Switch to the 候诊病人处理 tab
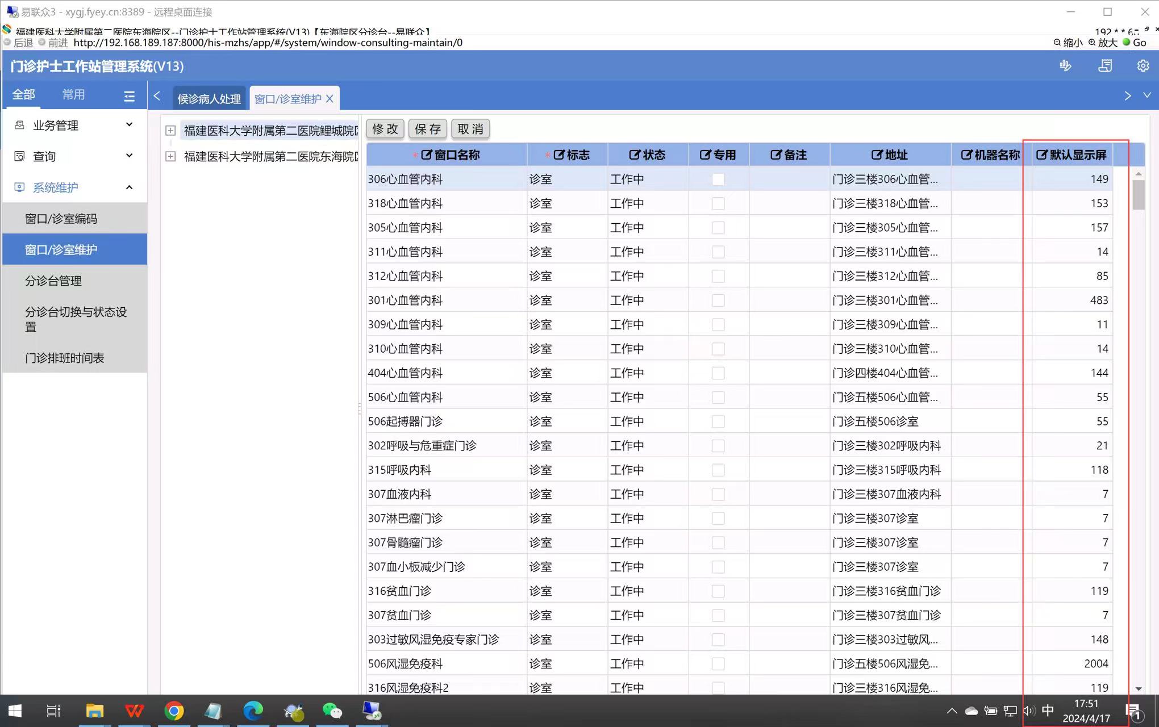 [209, 99]
